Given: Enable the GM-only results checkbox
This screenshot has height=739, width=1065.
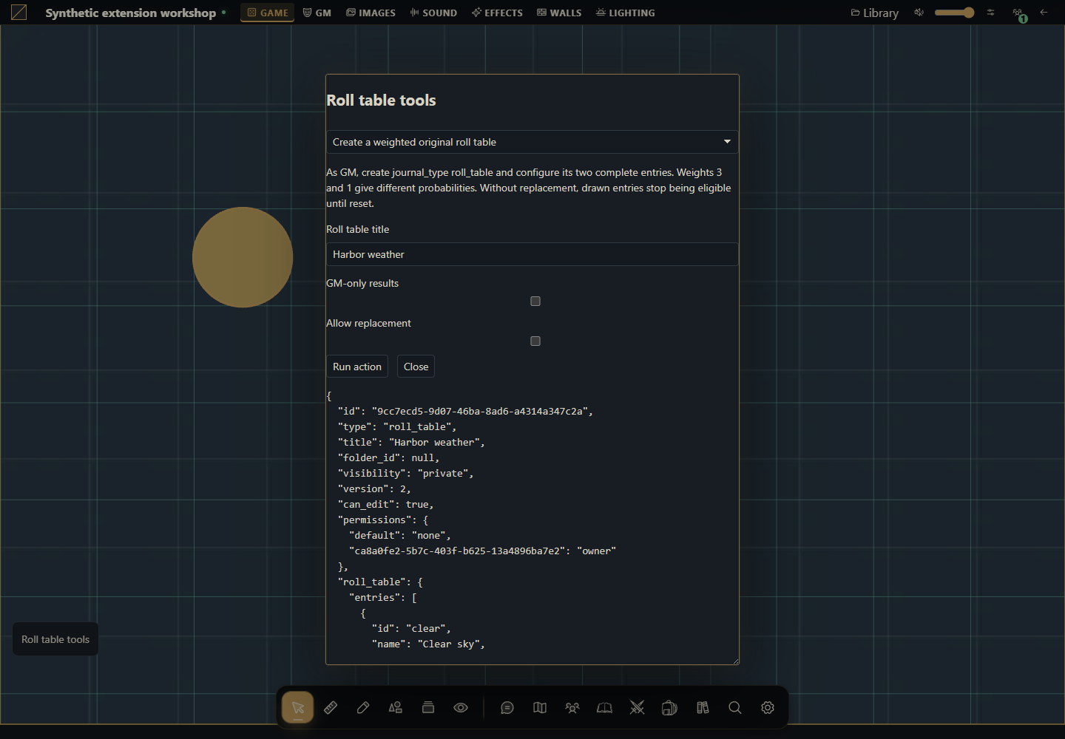Looking at the screenshot, I should (x=535, y=301).
